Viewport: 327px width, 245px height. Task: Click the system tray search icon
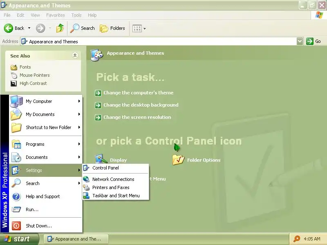coord(297,239)
